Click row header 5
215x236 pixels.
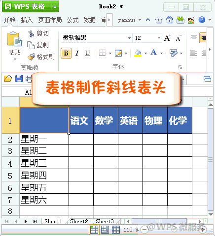10,176
